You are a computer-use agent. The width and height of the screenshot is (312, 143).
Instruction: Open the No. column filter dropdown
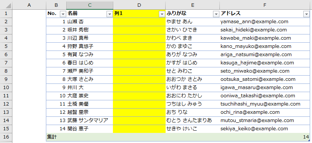coord(63,14)
